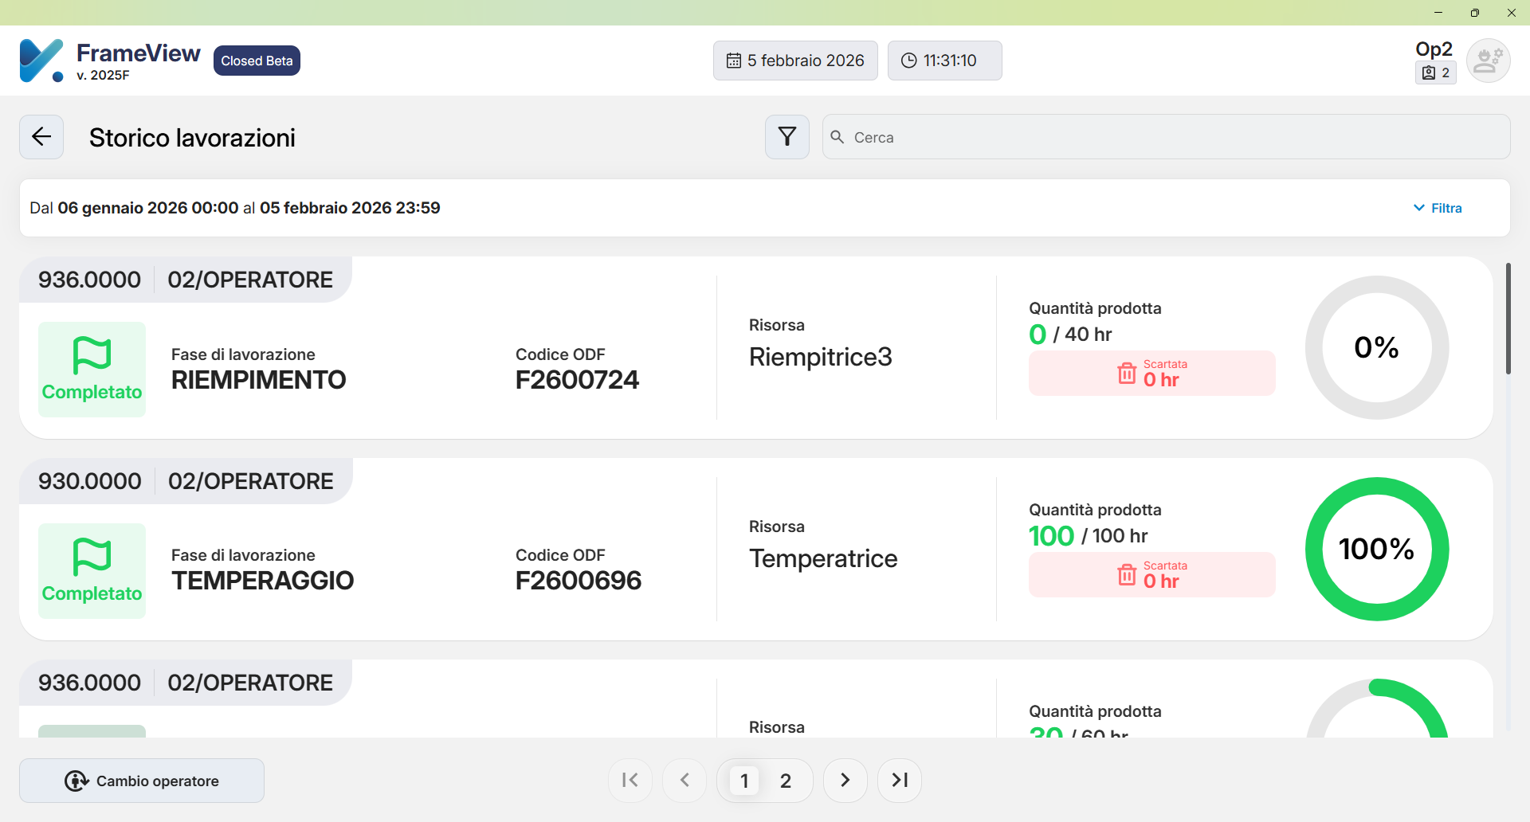Click the Completato flag on TEMPERAGGIO card
The height and width of the screenshot is (822, 1530).
(92, 571)
